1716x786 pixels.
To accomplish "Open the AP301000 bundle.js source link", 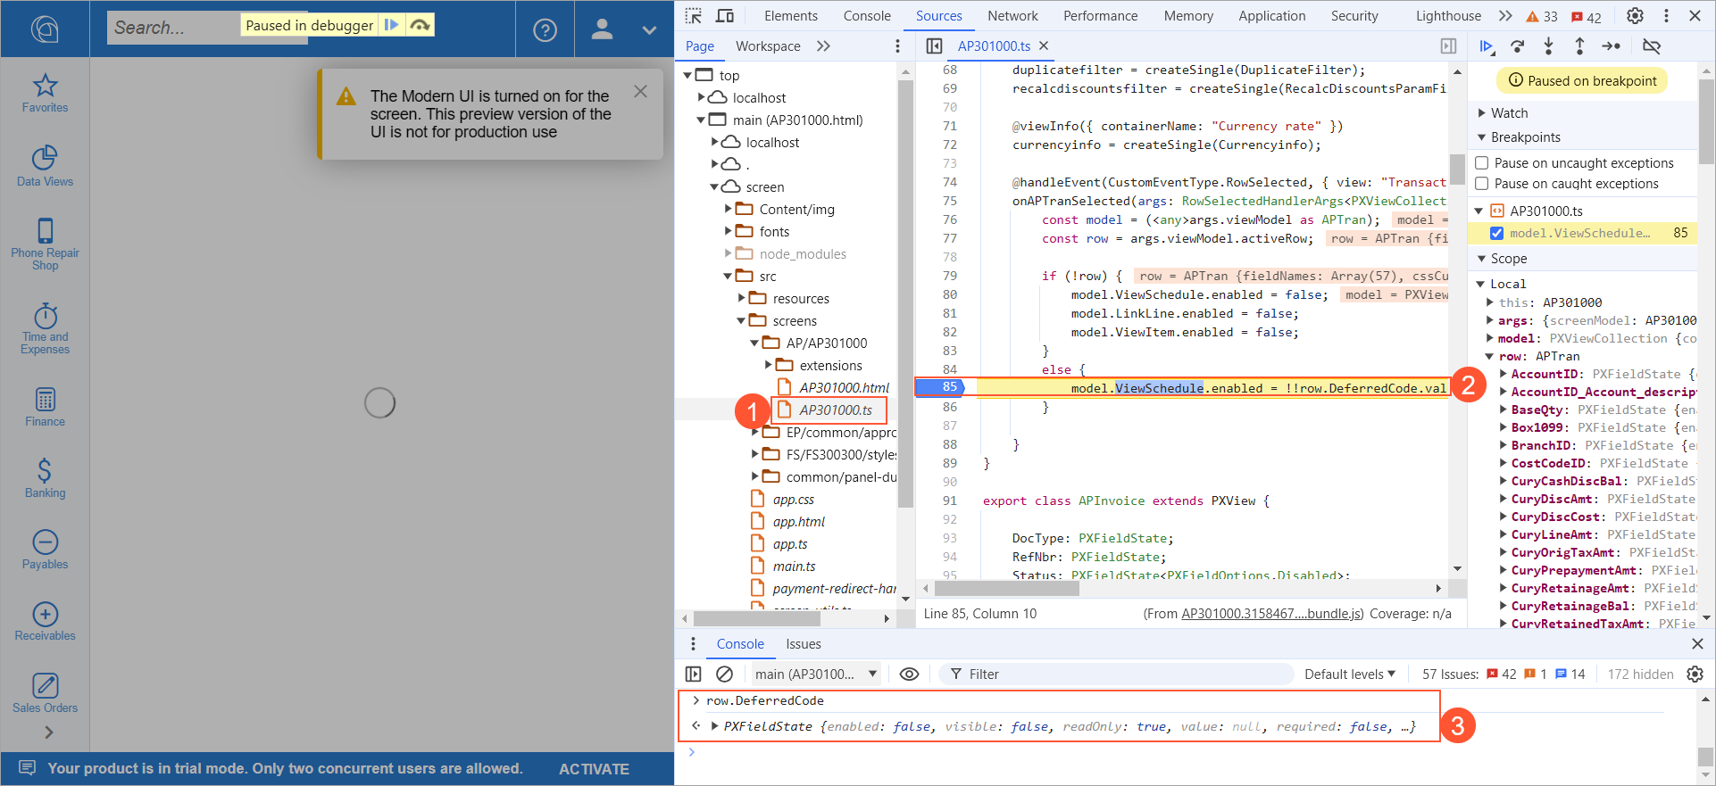I will coord(1271,614).
